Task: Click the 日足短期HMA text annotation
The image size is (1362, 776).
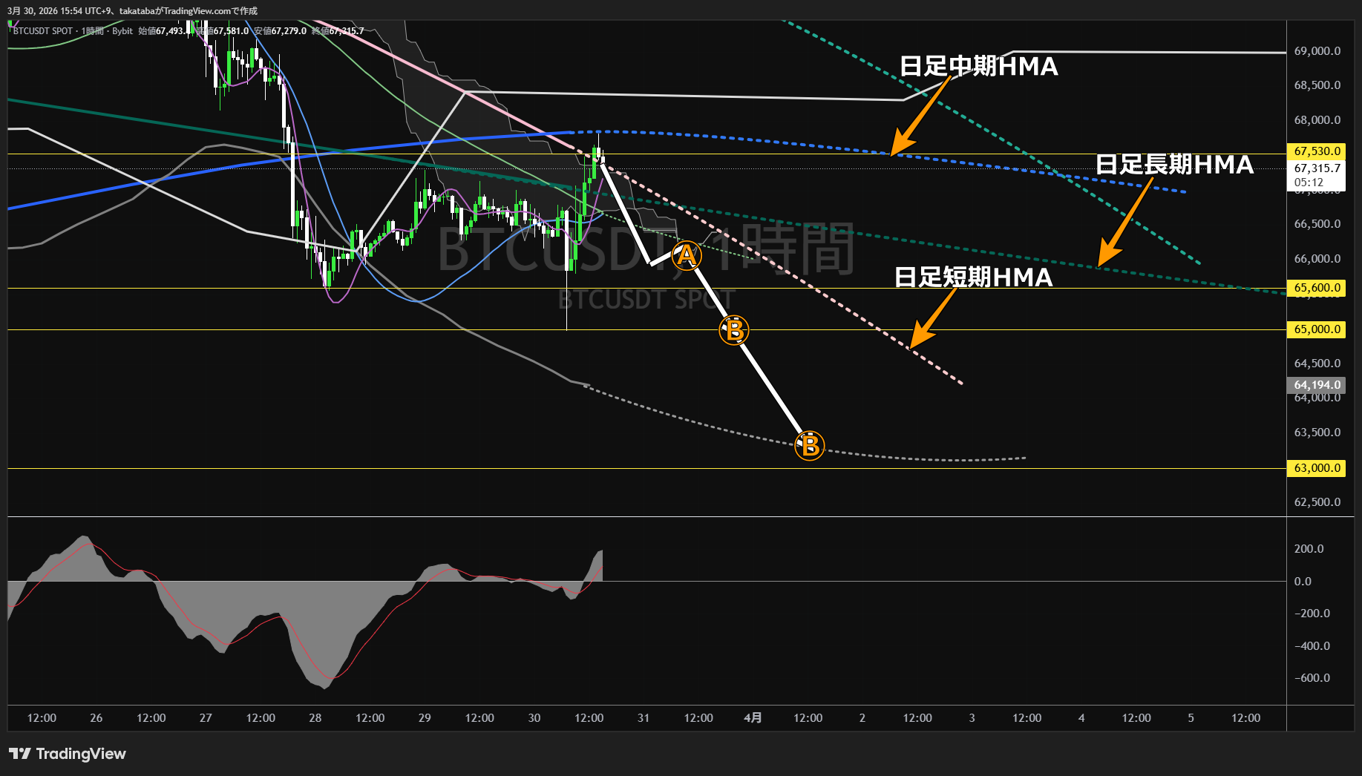Action: pyautogui.click(x=973, y=277)
